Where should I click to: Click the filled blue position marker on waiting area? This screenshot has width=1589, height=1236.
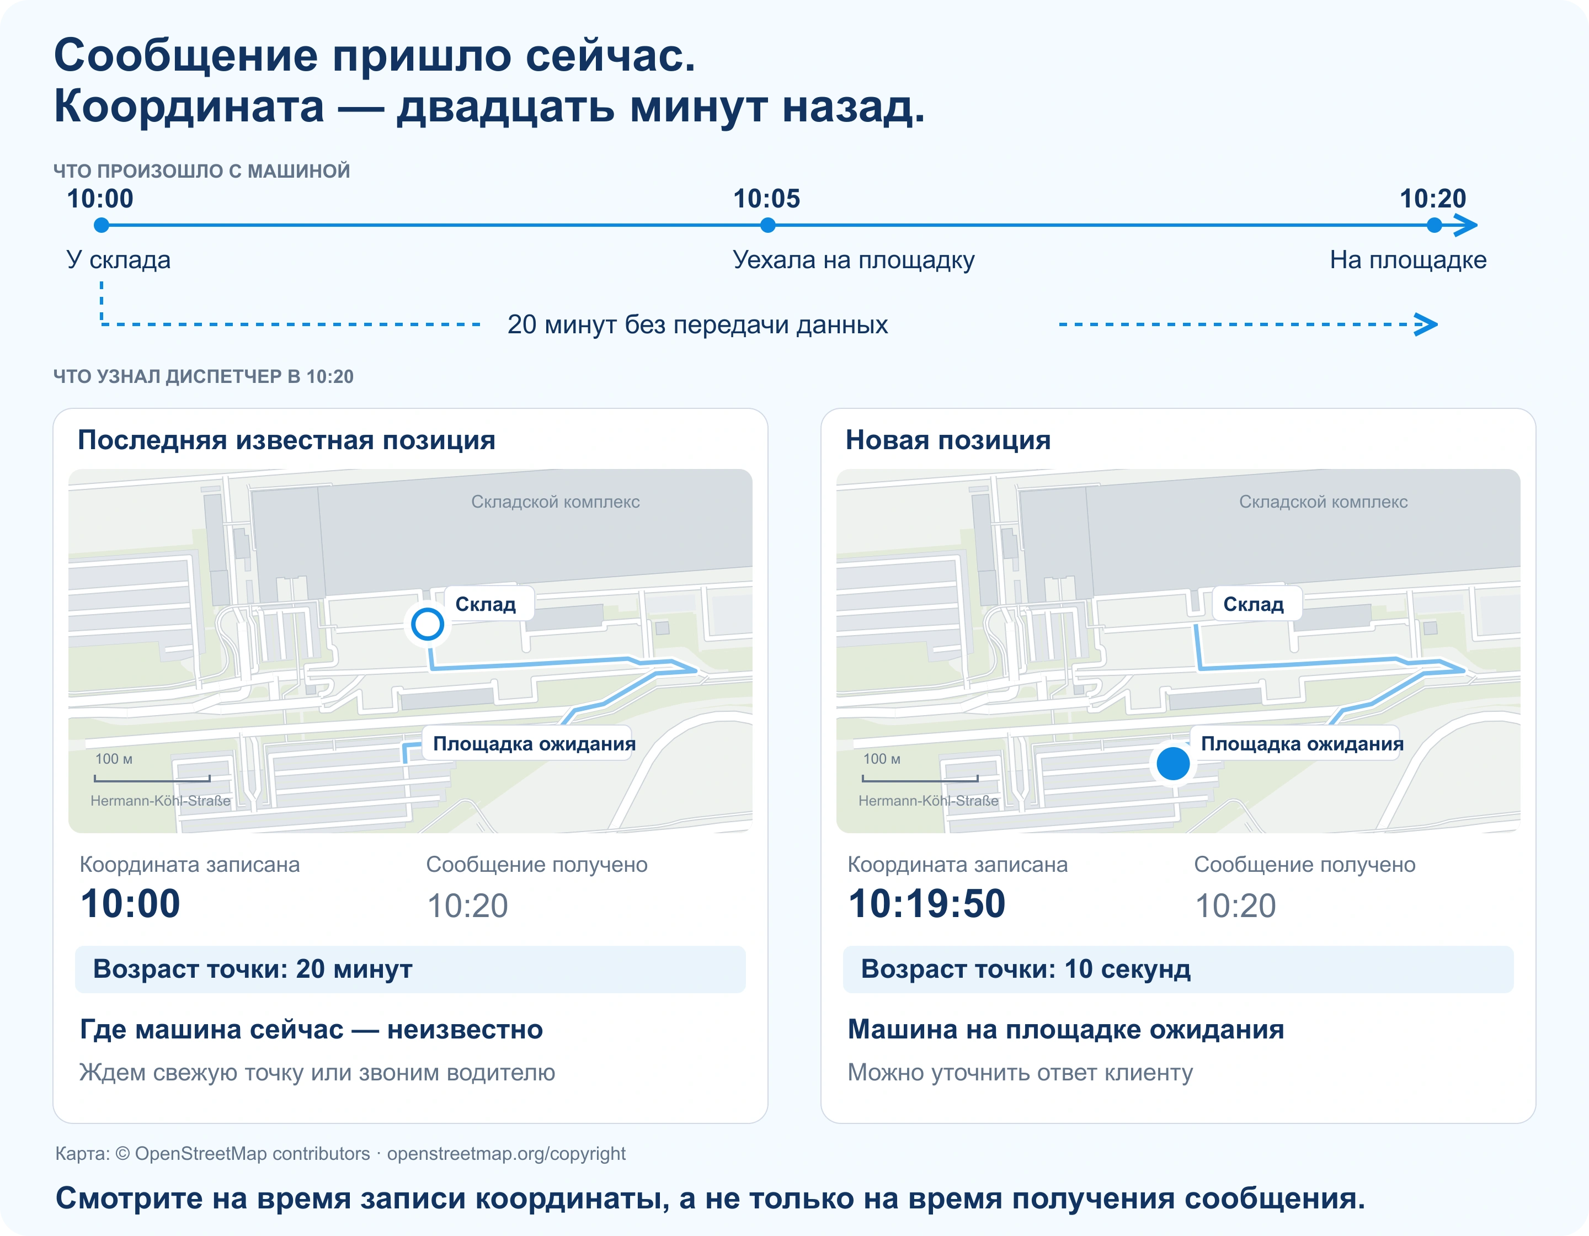(1173, 763)
